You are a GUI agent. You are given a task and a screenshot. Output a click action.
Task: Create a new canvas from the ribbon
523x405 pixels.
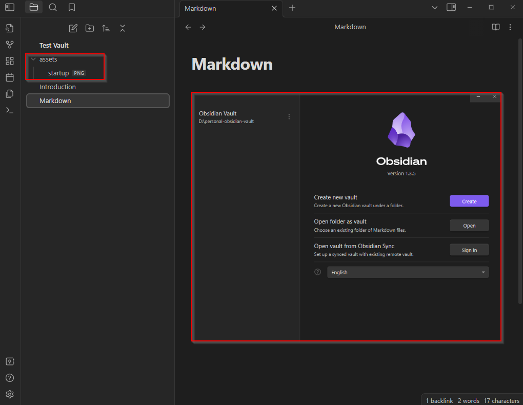point(10,60)
